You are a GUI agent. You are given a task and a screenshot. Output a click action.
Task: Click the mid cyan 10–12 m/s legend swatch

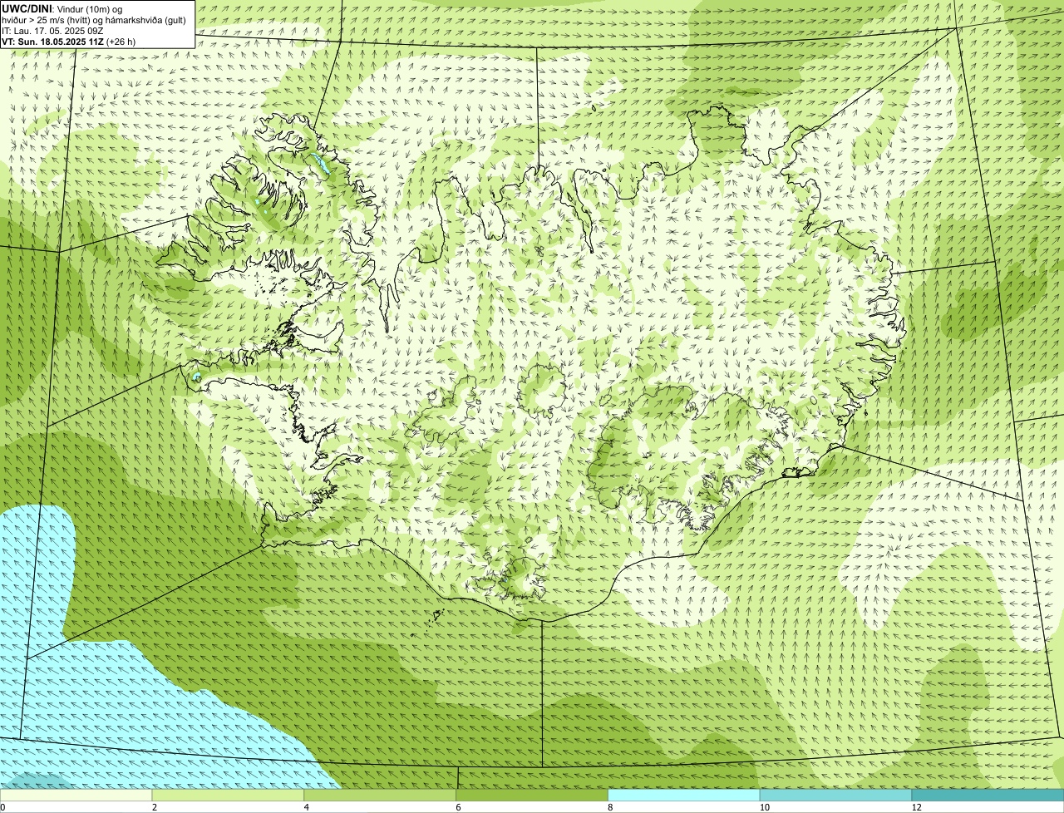(835, 796)
